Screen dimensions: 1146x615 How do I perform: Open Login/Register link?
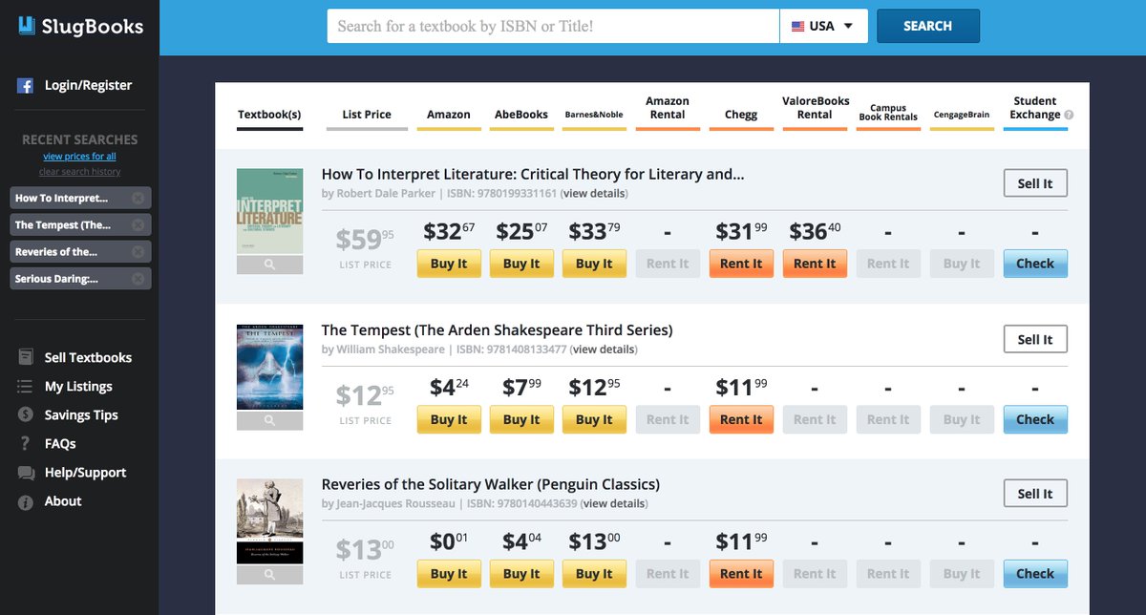(x=88, y=85)
